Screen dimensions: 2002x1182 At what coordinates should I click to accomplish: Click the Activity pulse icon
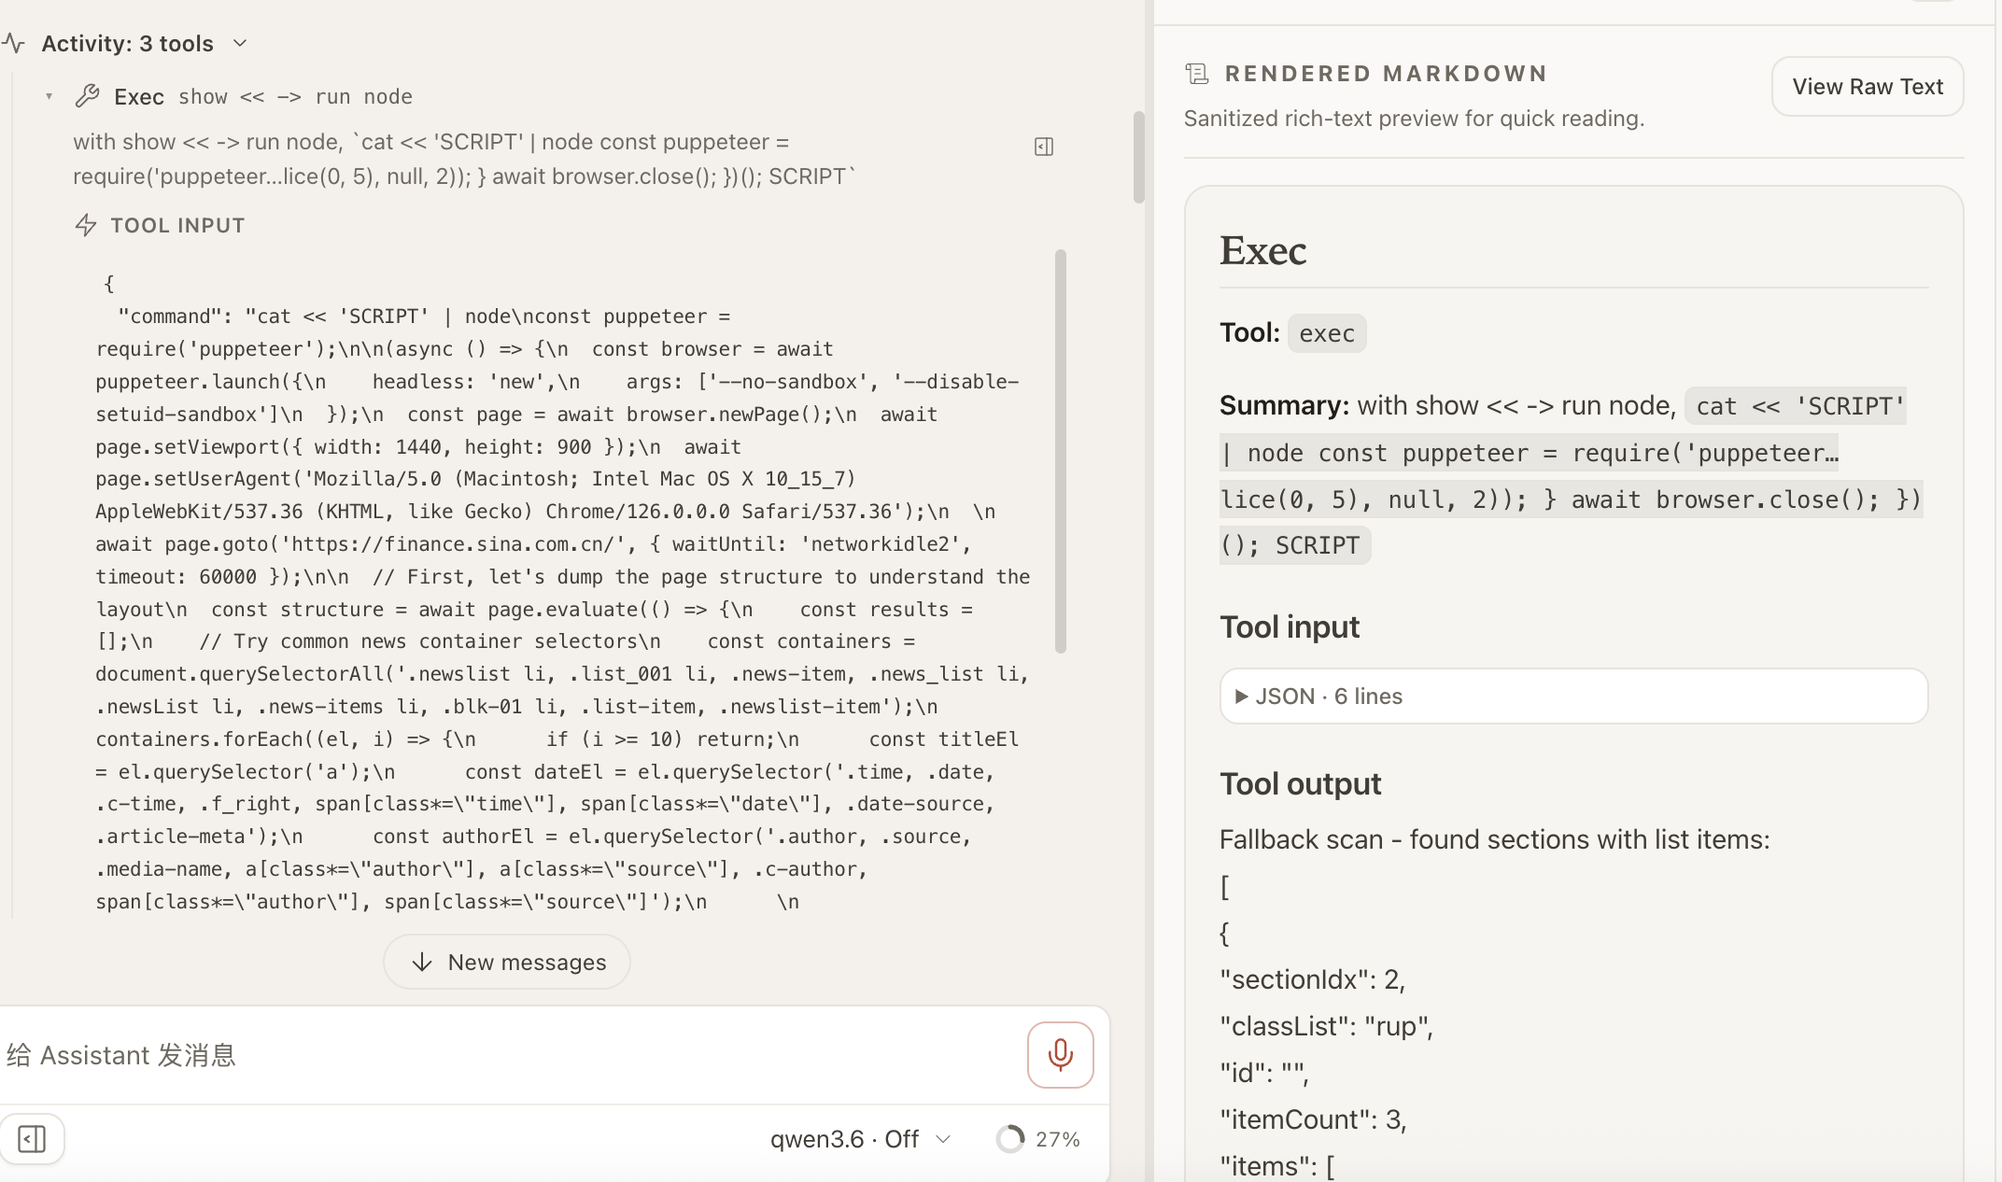coord(13,43)
